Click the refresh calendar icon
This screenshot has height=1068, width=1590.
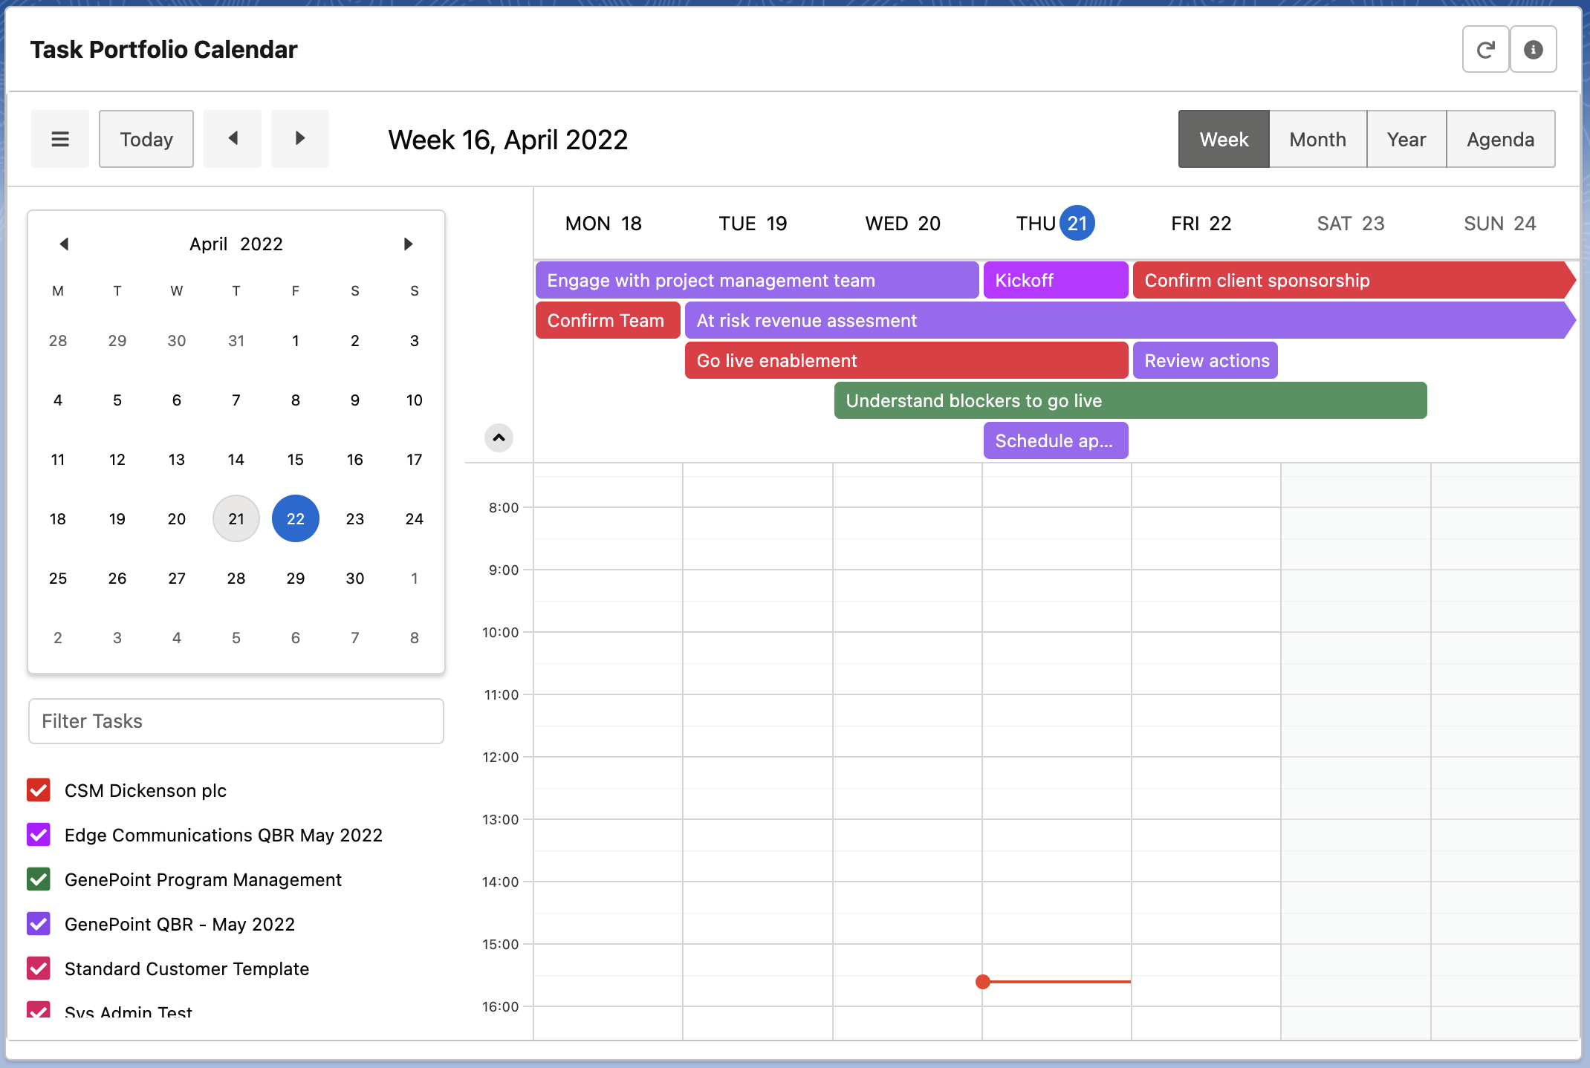[x=1484, y=50]
